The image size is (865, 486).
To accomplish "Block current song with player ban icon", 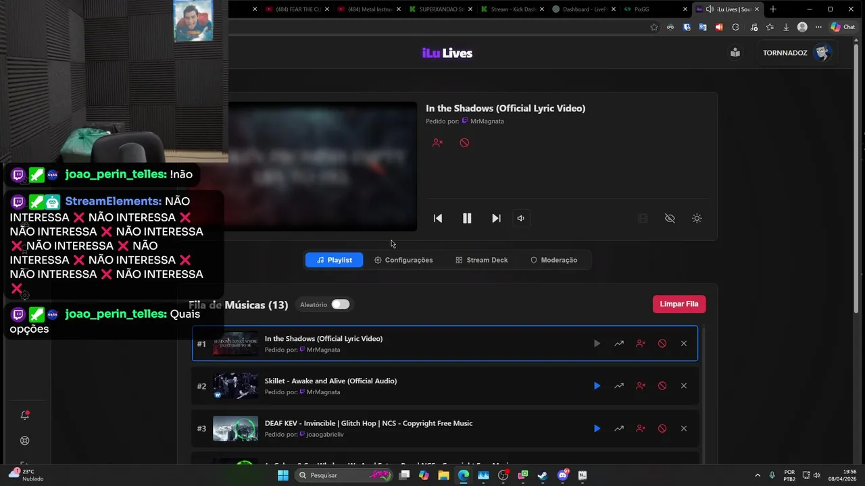I will [464, 142].
